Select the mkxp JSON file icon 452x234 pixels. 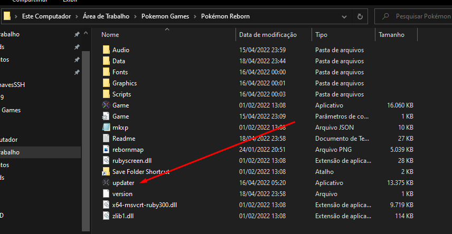pos(106,127)
